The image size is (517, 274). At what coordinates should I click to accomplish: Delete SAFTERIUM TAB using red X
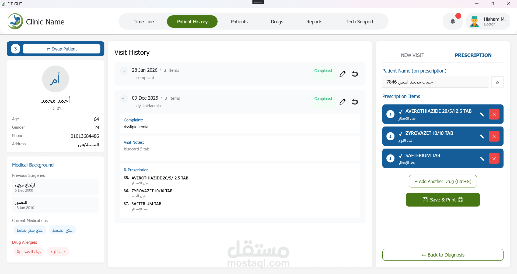pos(494,158)
